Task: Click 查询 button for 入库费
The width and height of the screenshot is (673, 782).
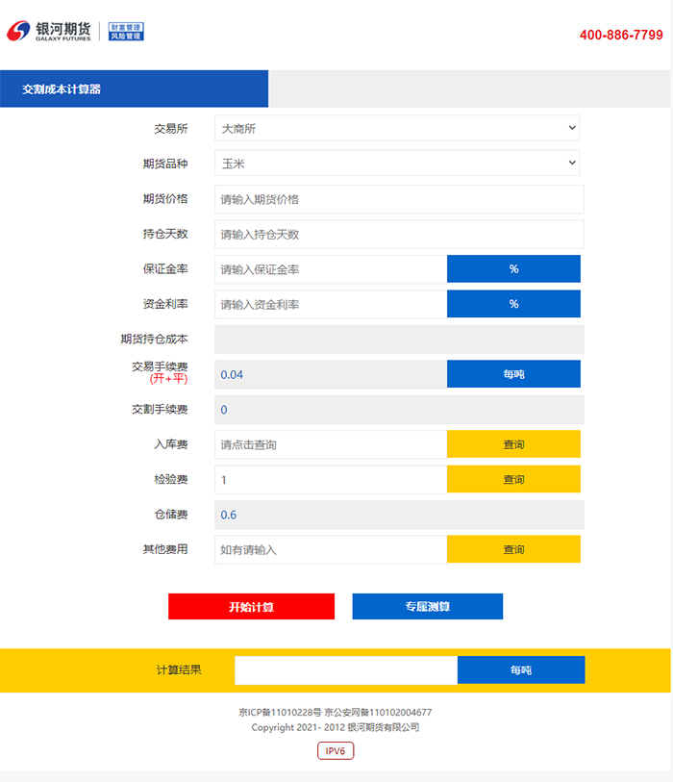Action: (513, 444)
